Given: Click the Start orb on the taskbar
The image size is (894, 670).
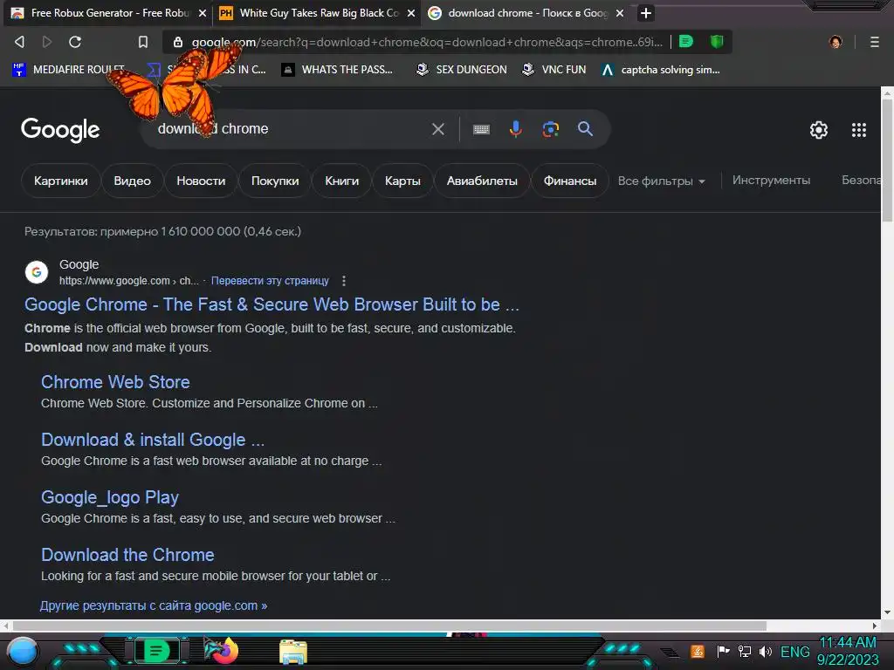Looking at the screenshot, I should [x=23, y=652].
